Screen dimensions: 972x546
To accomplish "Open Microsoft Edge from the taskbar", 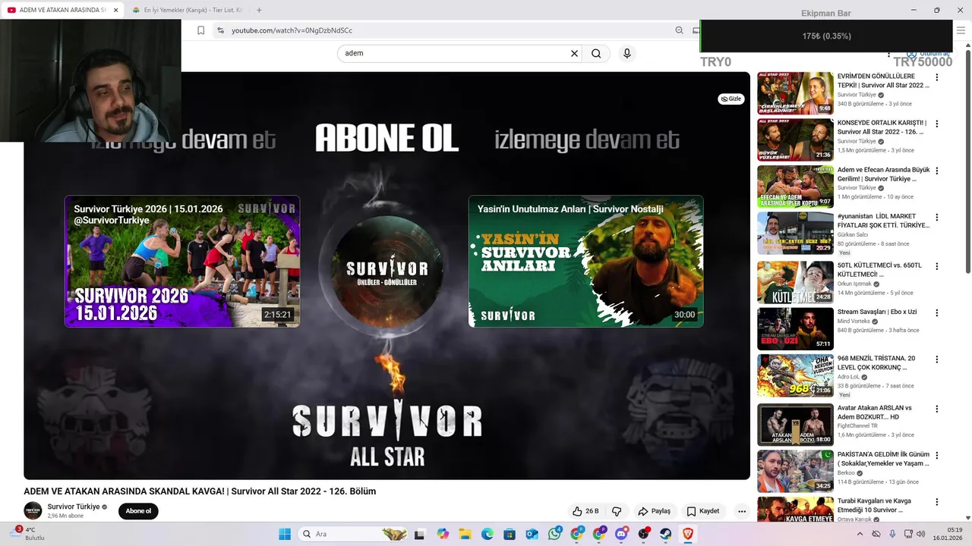I will (487, 534).
